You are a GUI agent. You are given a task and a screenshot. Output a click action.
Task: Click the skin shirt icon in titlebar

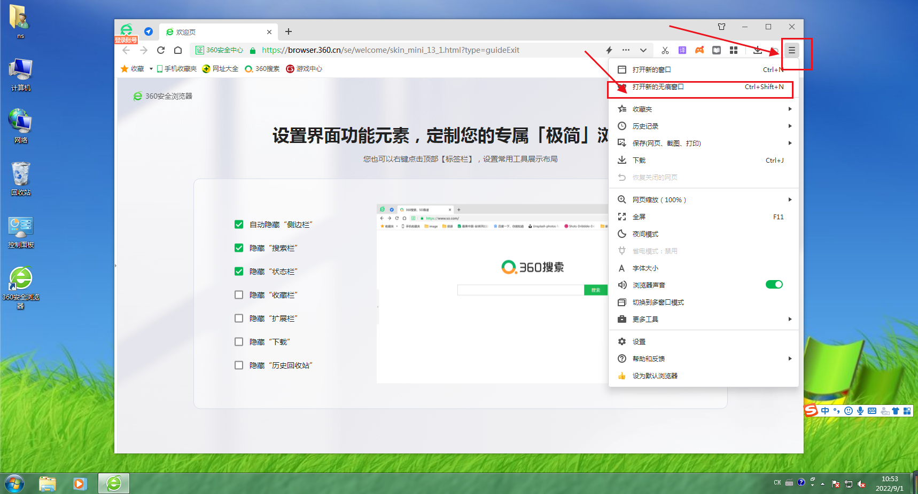(721, 27)
